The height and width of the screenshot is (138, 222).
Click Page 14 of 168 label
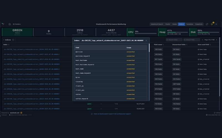tap(210, 40)
